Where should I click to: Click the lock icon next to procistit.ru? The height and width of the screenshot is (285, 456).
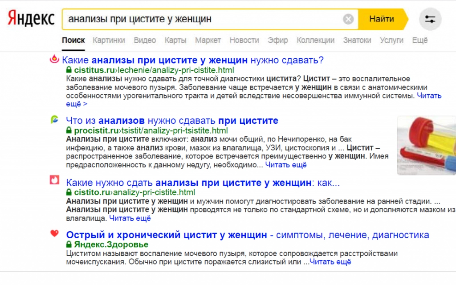click(69, 130)
